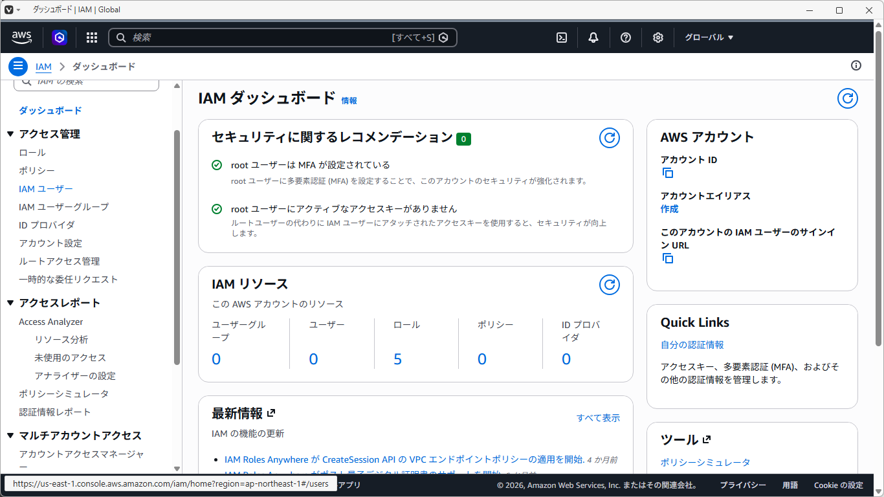Collapse the アクセス管理 section
Image resolution: width=884 pixels, height=497 pixels.
[10, 134]
